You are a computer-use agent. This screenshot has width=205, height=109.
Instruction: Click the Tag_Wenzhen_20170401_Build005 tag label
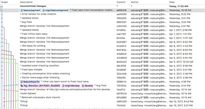coord(40,86)
